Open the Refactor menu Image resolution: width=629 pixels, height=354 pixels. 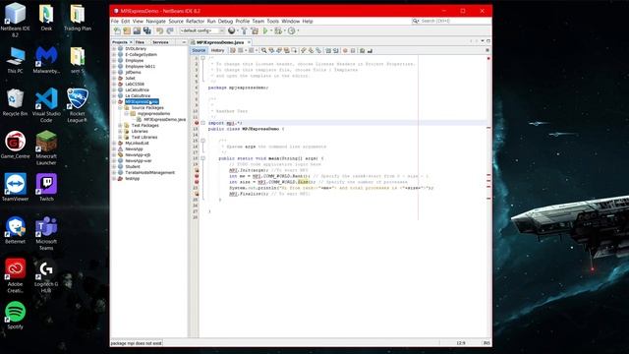click(x=195, y=22)
